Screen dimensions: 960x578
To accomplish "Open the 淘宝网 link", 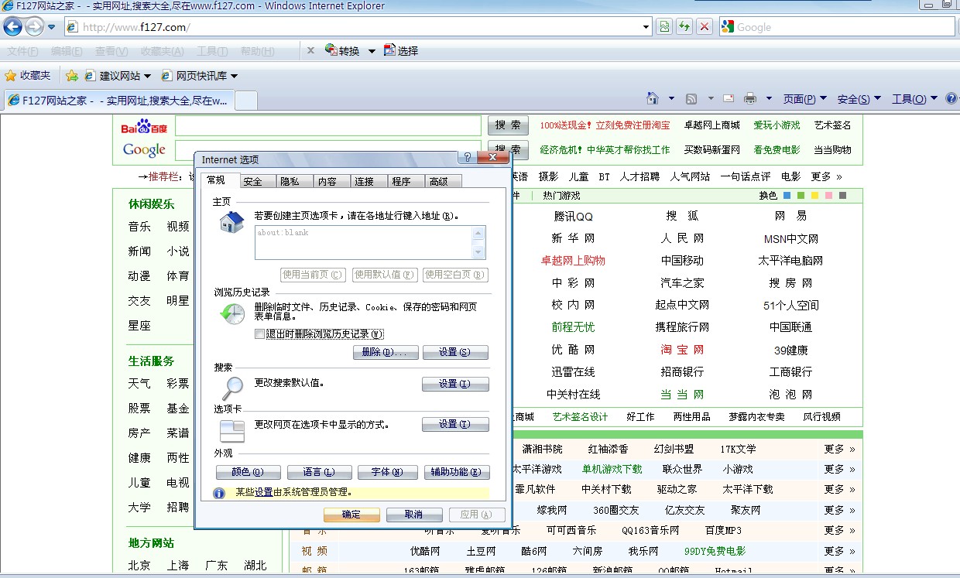I will [682, 350].
